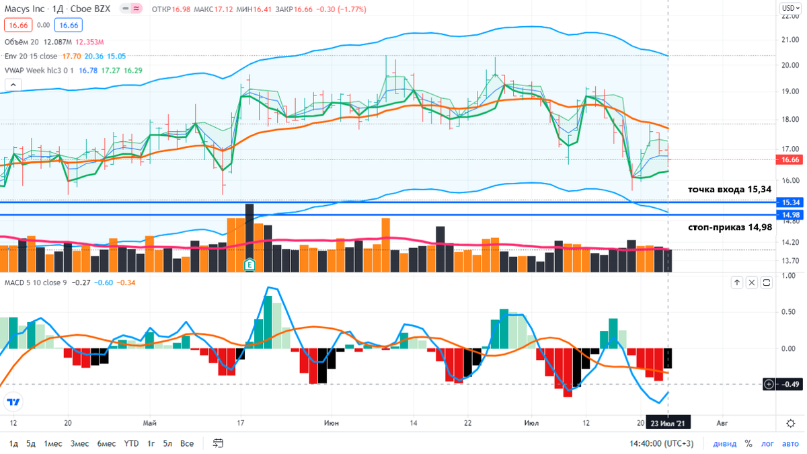This screenshot has width=807, height=454.
Task: Click the '23 Июл '21' date label
Action: click(x=668, y=423)
